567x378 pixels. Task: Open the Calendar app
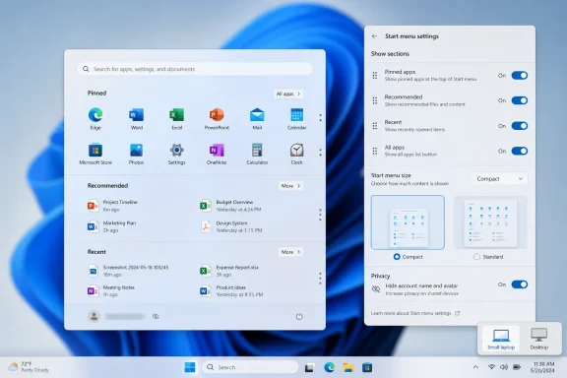click(296, 118)
